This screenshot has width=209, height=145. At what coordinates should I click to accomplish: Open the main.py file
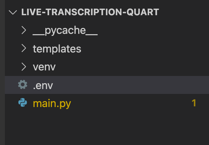pyautogui.click(x=52, y=104)
